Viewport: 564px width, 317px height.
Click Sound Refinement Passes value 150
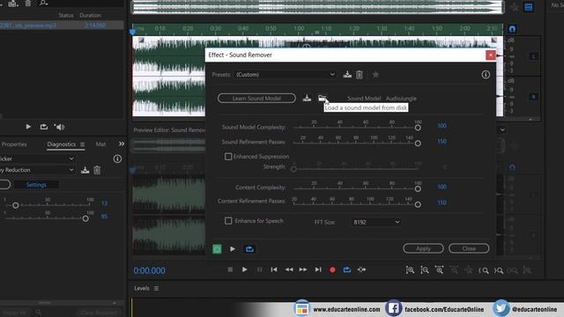[x=442, y=141]
